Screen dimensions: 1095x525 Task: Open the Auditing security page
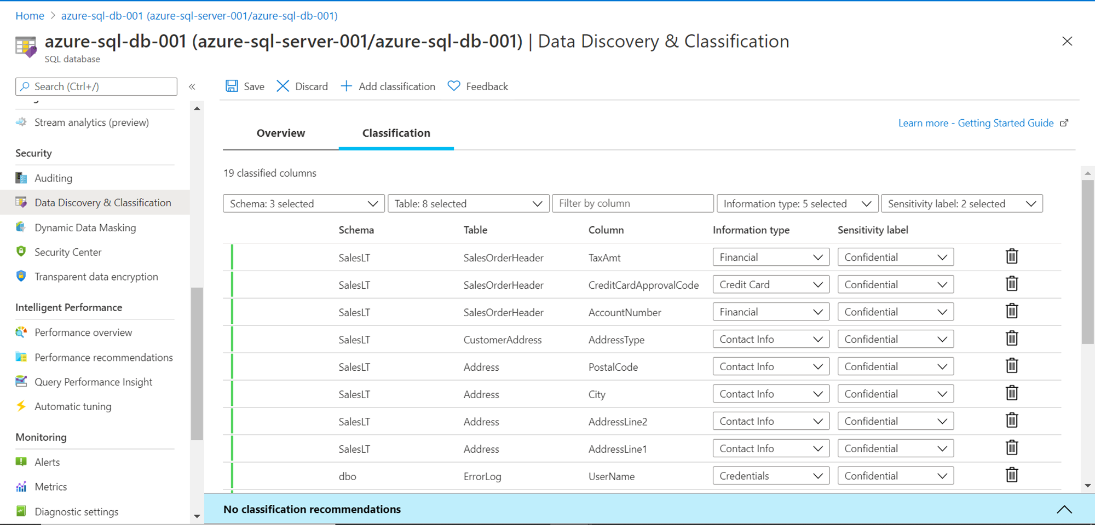pyautogui.click(x=53, y=178)
